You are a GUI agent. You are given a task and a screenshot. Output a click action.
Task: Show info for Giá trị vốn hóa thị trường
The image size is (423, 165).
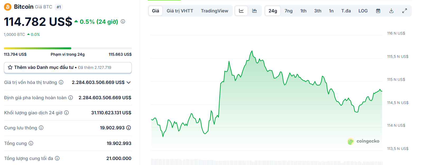tap(61, 82)
